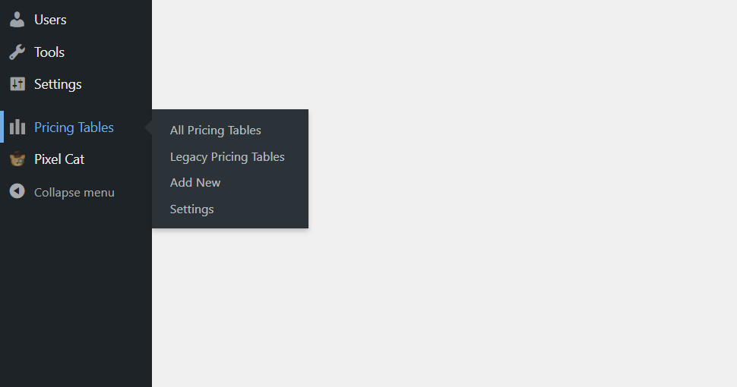Collapse the sidebar via Collapse menu text
This screenshot has height=387, width=737.
(x=74, y=193)
